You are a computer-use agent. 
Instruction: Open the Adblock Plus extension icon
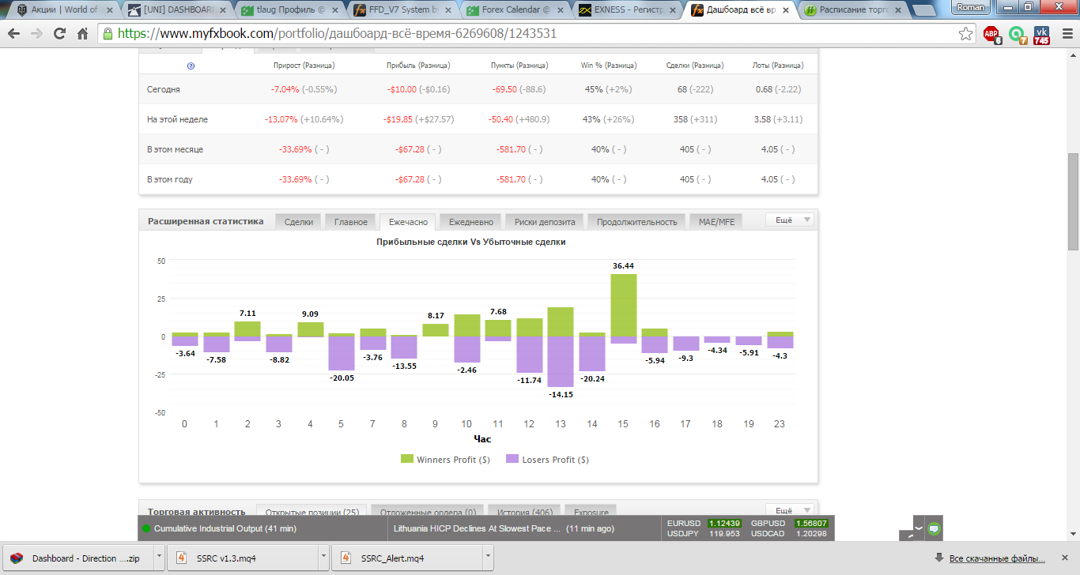coord(991,34)
